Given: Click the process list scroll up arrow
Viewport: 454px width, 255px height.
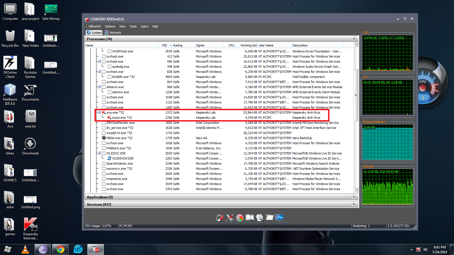Looking at the screenshot, I should (x=356, y=45).
